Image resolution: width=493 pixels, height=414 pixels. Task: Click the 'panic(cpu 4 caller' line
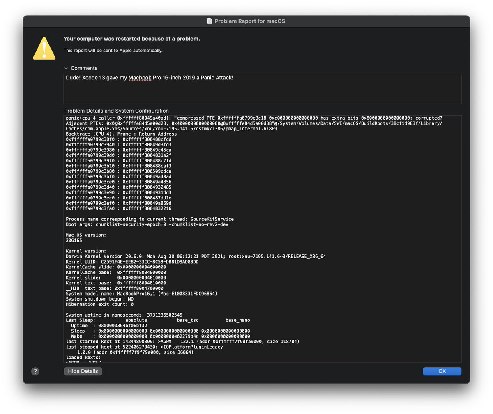tap(254, 118)
